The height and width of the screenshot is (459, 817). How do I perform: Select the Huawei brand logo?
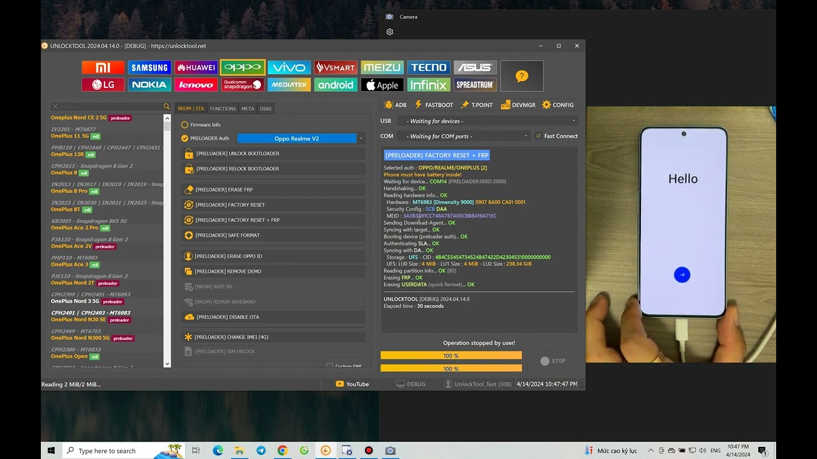[196, 68]
